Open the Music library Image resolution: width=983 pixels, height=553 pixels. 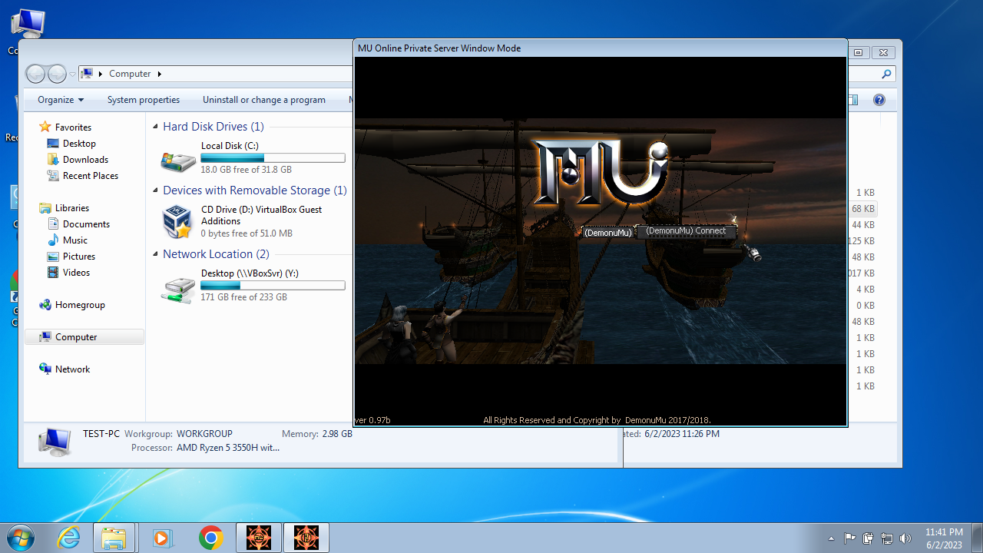coord(75,240)
